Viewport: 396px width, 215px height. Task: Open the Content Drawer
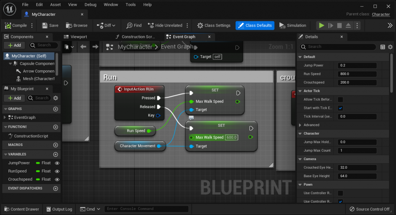click(x=22, y=209)
